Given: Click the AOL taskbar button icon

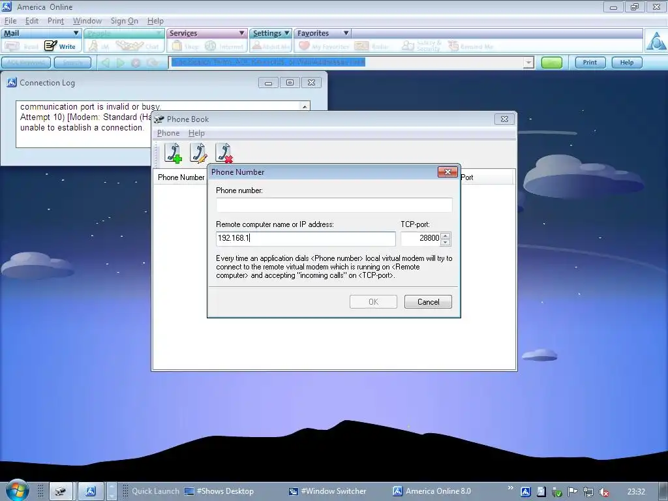Looking at the screenshot, I should click(90, 491).
